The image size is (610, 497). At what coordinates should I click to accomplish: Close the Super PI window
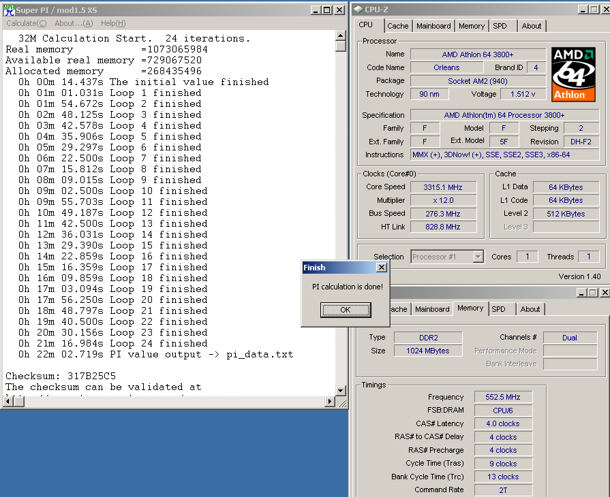point(339,10)
